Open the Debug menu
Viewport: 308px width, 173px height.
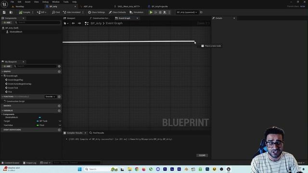click(x=45, y=2)
